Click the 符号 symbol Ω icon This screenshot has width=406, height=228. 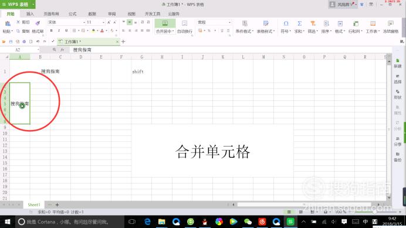coord(286,23)
